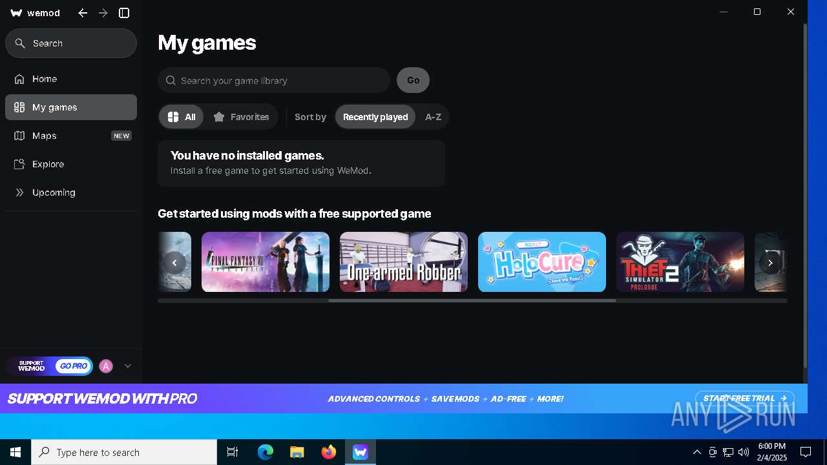827x465 pixels.
Task: Click the network tray icon
Action: (x=728, y=452)
